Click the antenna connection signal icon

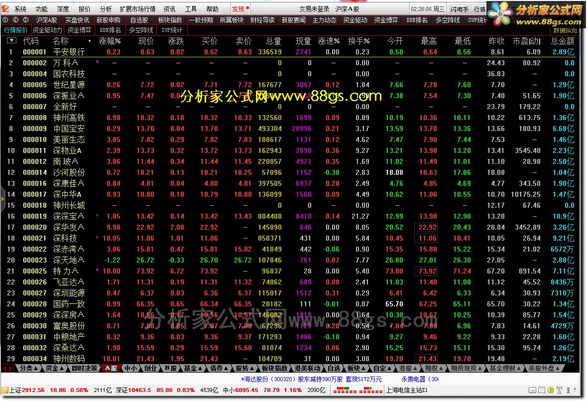click(559, 390)
